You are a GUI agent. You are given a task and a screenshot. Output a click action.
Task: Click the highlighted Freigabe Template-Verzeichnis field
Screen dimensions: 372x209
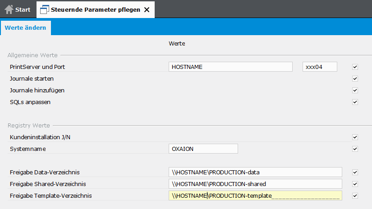[255, 195]
